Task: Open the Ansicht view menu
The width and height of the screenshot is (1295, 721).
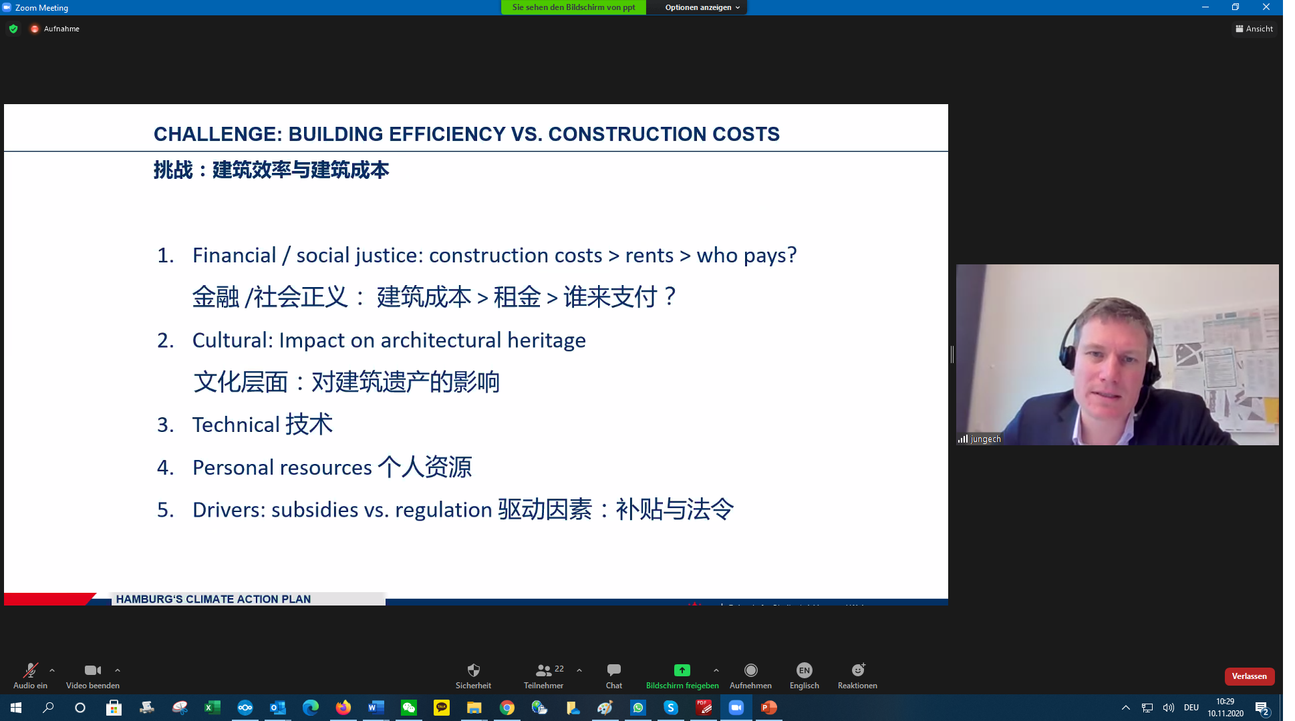Action: (x=1254, y=29)
